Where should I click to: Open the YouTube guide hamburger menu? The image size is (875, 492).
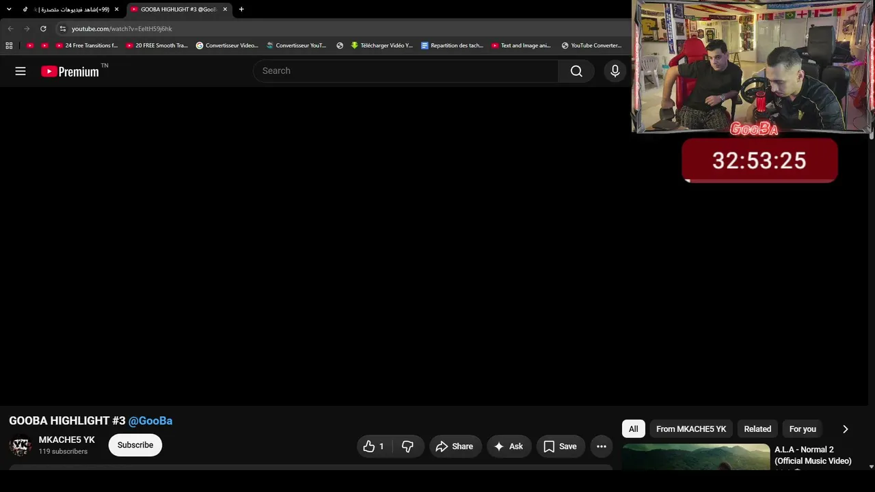pyautogui.click(x=21, y=71)
